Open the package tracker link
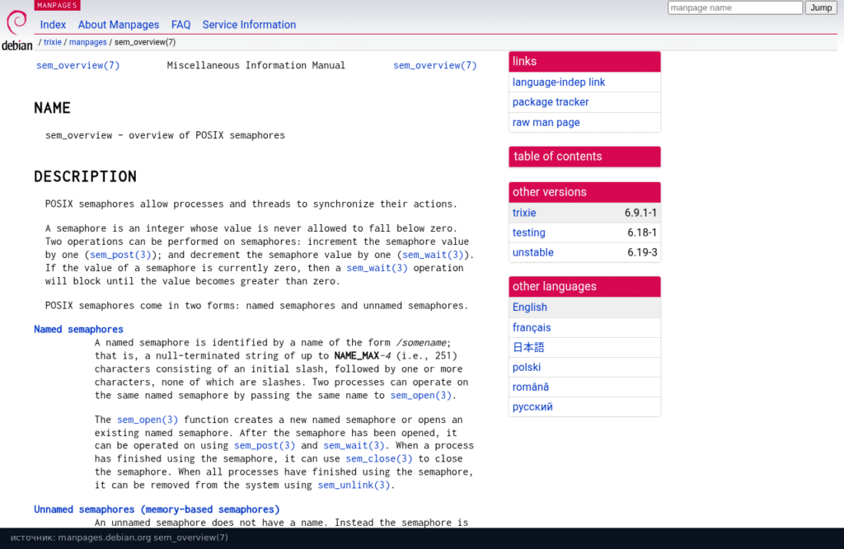Image resolution: width=844 pixels, height=549 pixels. coord(551,101)
